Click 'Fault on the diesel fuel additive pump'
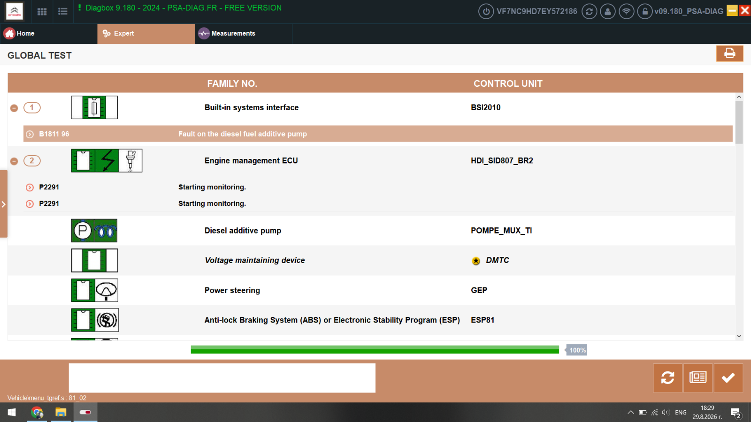The width and height of the screenshot is (751, 422). 243,134
